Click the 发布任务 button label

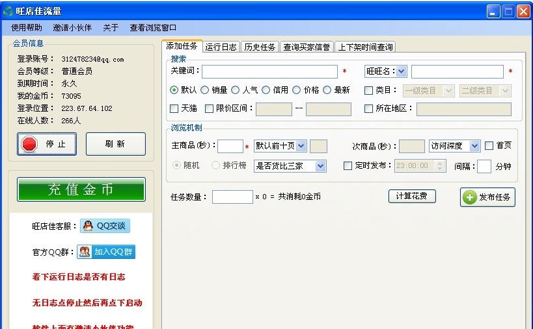pyautogui.click(x=495, y=197)
